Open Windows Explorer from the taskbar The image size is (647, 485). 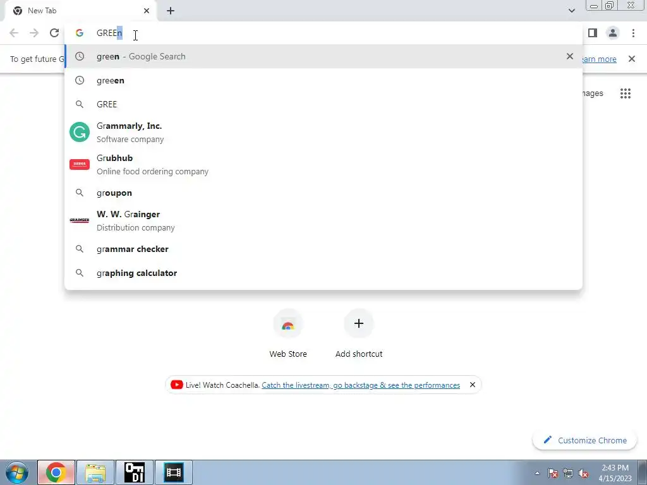(95, 472)
